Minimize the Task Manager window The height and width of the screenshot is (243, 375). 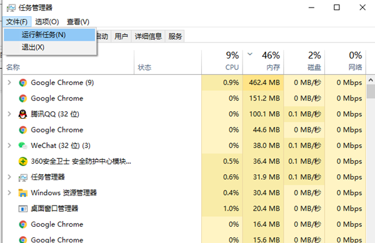pyautogui.click(x=311, y=7)
